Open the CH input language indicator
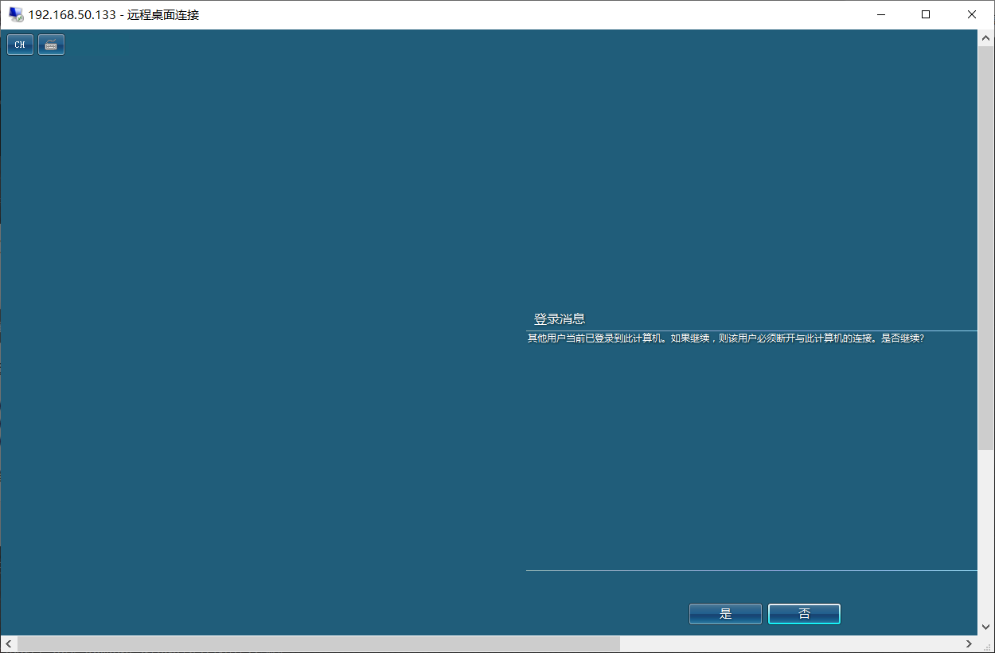 [20, 45]
